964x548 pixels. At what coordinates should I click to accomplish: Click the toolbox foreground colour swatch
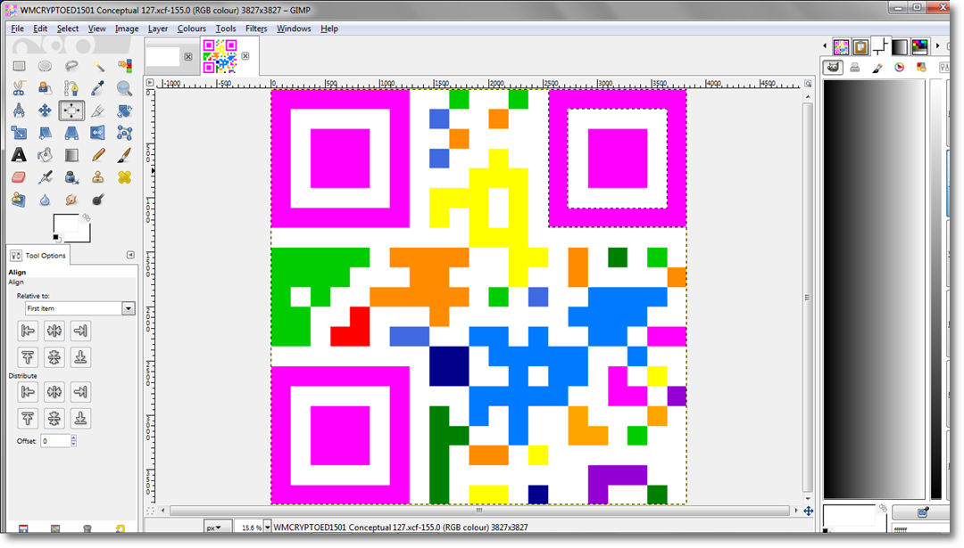click(66, 224)
